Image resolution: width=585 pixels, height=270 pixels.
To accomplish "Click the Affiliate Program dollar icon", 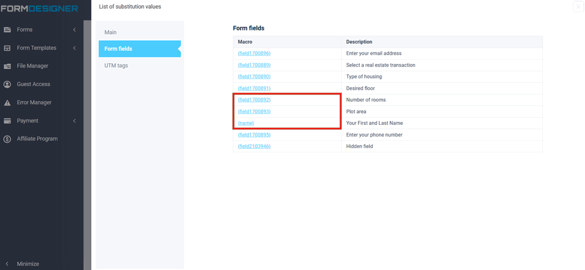I will (x=7, y=139).
